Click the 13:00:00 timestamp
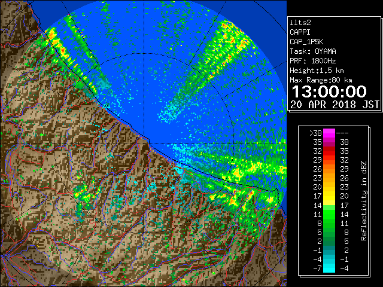383x287 pixels. click(x=329, y=91)
